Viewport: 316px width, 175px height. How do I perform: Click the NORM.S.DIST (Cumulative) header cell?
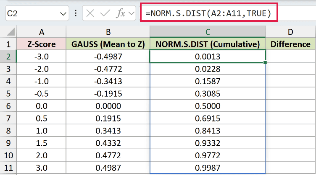click(208, 44)
